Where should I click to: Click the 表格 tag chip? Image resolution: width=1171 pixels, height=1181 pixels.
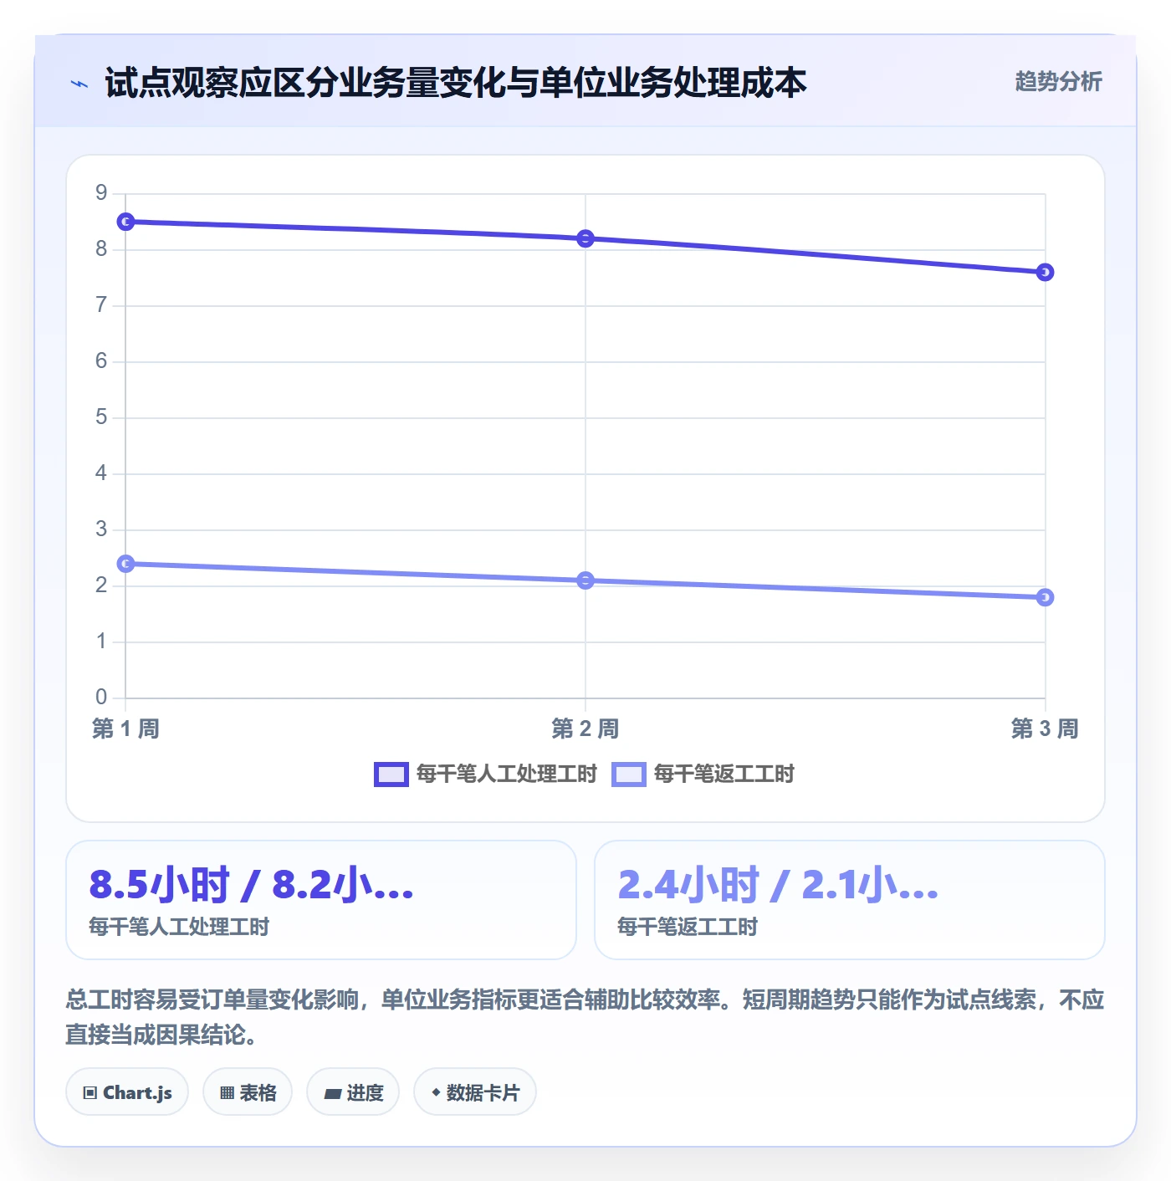(x=248, y=1092)
